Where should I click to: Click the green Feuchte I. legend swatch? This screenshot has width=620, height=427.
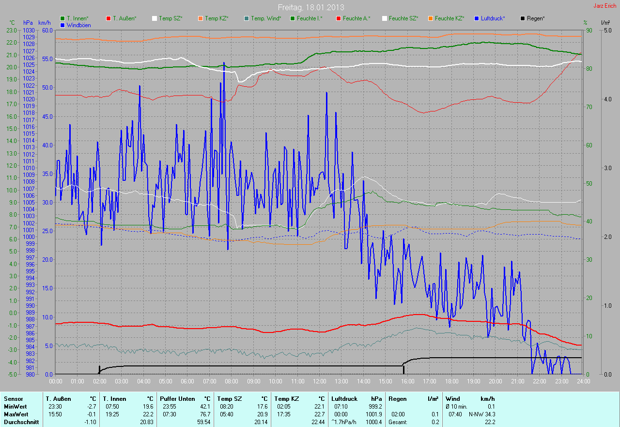[293, 18]
